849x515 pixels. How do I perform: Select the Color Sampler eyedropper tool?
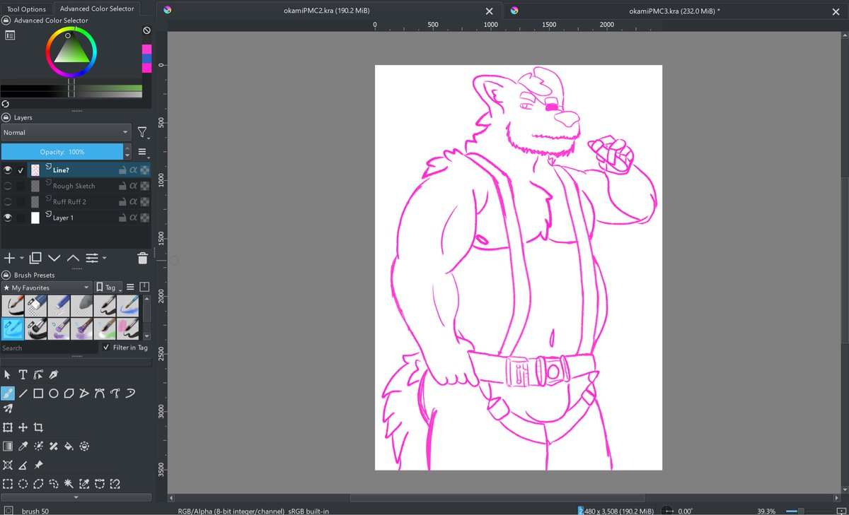pyautogui.click(x=23, y=446)
